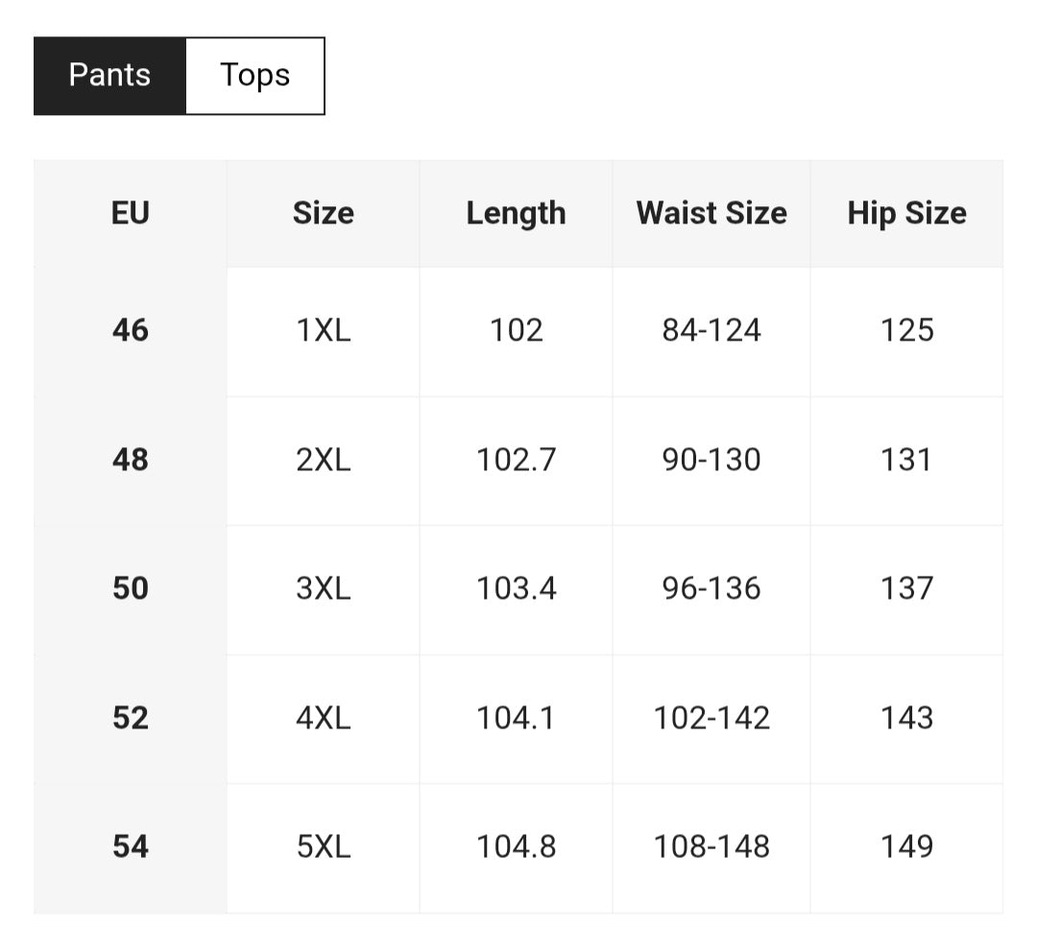
Task: Select hip size value 125
Action: click(906, 330)
